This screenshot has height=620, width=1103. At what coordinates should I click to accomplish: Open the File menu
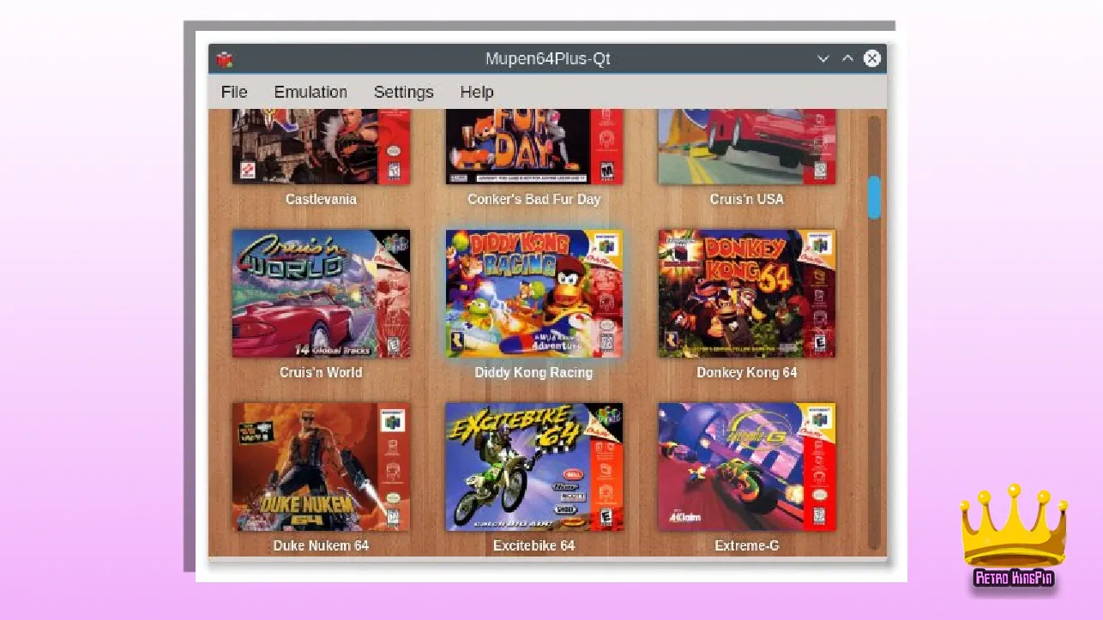coord(234,92)
